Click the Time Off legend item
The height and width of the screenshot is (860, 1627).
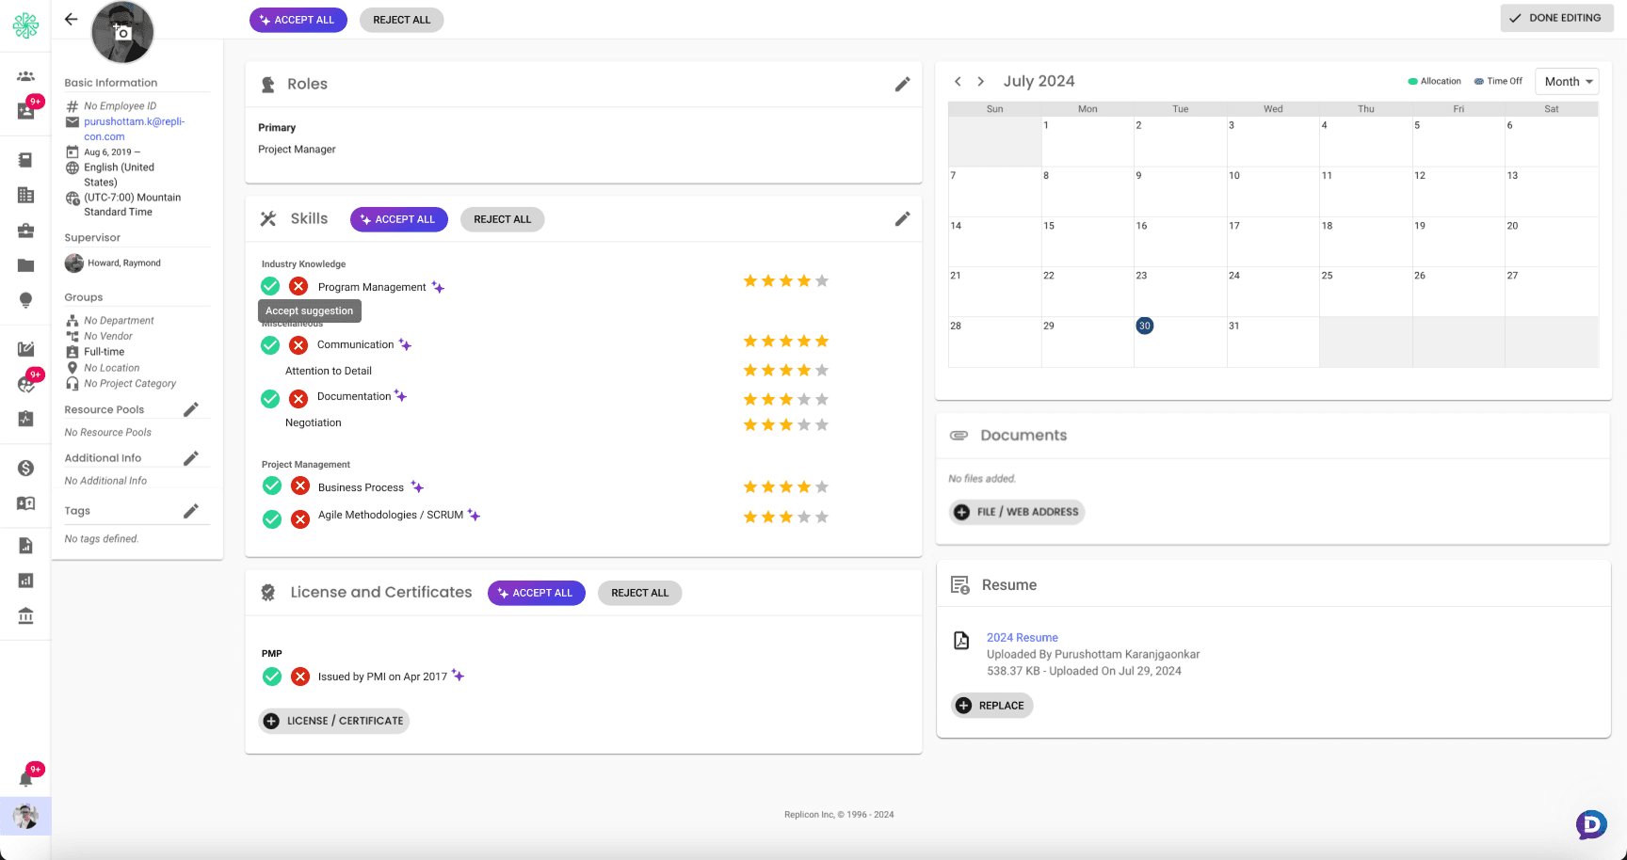1498,81
